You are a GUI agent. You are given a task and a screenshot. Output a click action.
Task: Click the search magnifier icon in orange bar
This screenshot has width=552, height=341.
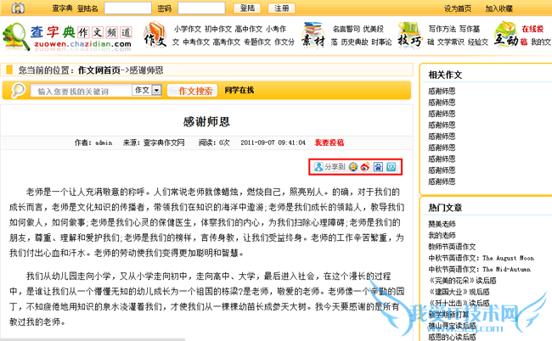tap(18, 91)
